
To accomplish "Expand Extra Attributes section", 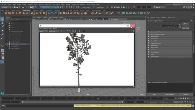I will point(170,57).
